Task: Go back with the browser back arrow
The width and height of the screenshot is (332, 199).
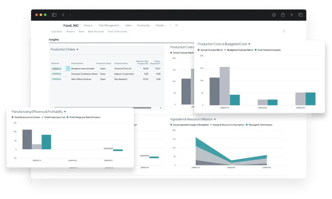Action: pos(63,15)
